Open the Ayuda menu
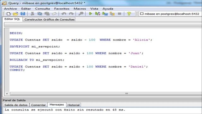This screenshot has height=114, width=202. 108,9
